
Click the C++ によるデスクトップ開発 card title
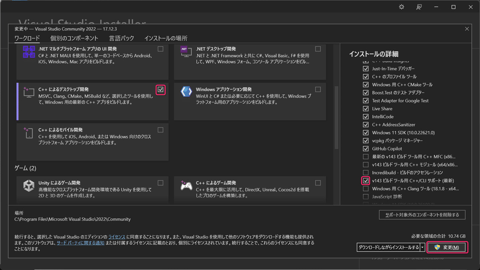pos(64,89)
